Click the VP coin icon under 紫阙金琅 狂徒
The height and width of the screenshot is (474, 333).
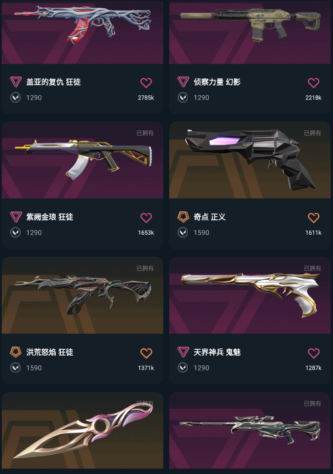16,232
